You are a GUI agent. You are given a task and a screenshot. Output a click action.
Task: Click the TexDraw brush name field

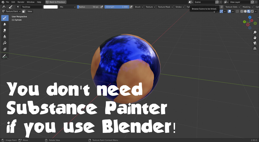pyautogui.click(x=31, y=7)
